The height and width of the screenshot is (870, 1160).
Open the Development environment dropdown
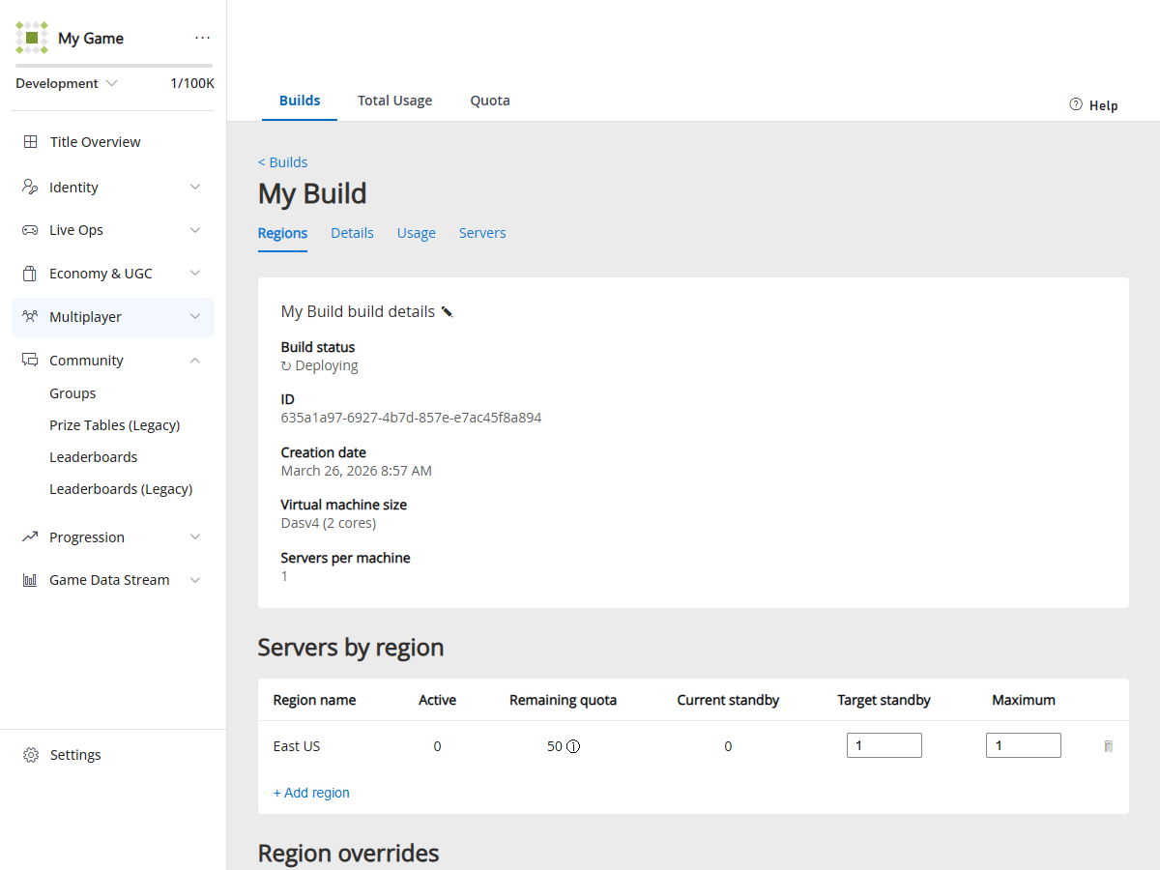click(67, 83)
